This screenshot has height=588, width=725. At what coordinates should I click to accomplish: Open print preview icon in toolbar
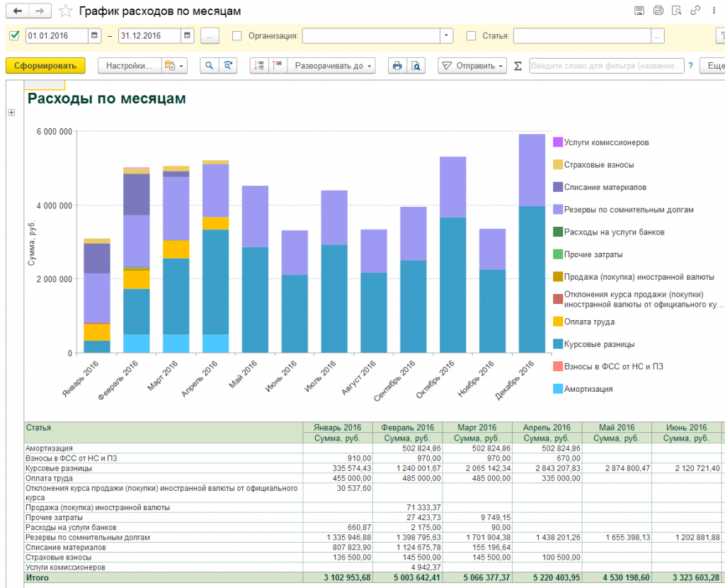tap(416, 65)
